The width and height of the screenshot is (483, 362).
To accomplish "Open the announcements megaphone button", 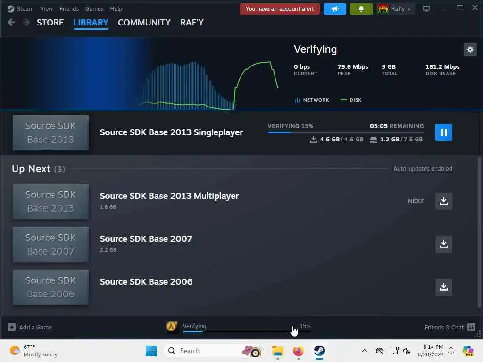I will [335, 9].
